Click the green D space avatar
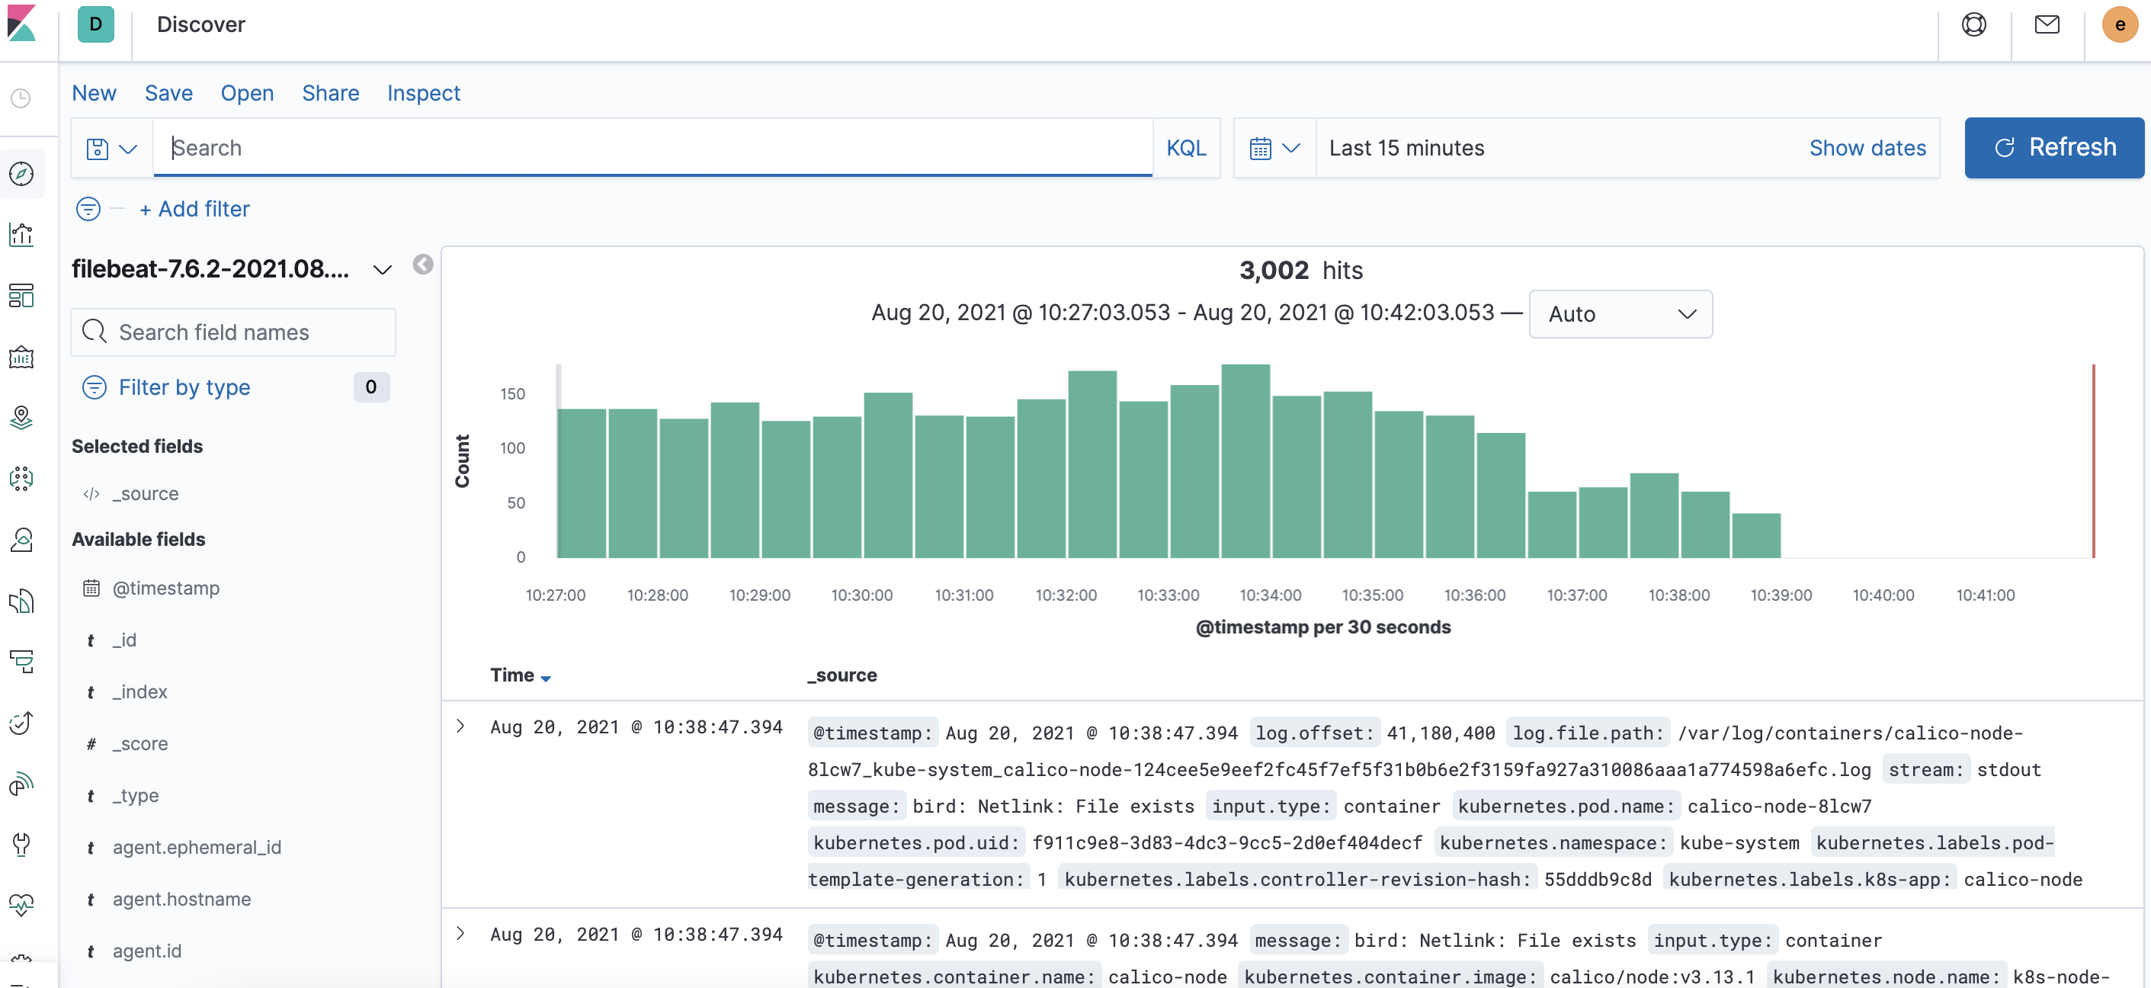This screenshot has width=2151, height=988. point(95,24)
